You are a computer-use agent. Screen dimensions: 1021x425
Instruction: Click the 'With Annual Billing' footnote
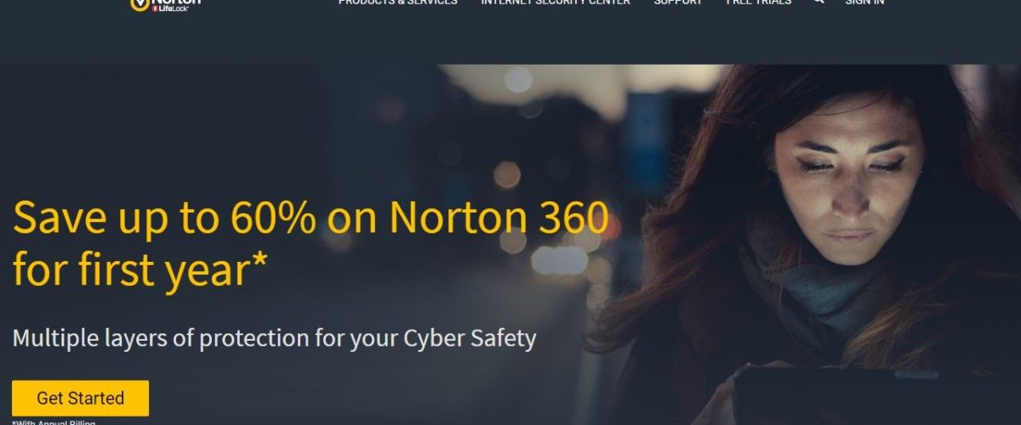[54, 422]
